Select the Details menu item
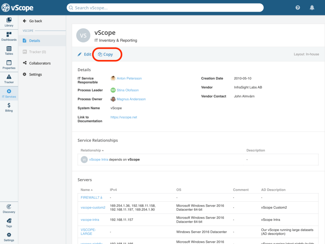 pos(42,41)
